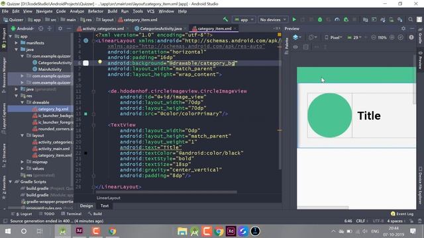Click Zoom to Fit icon in Preview

point(400,38)
